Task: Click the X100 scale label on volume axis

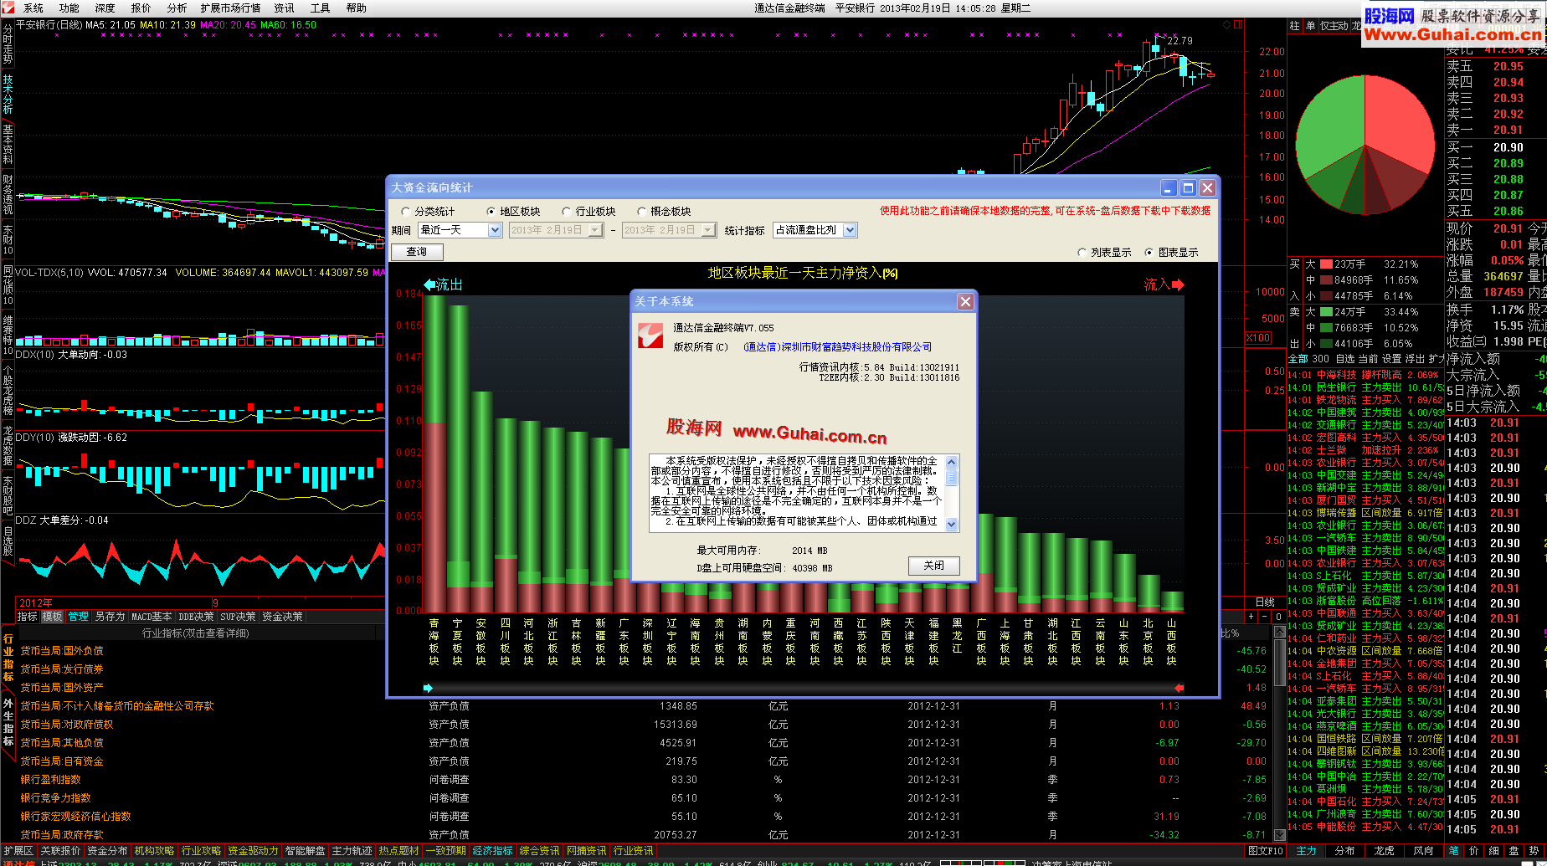Action: (x=1258, y=338)
